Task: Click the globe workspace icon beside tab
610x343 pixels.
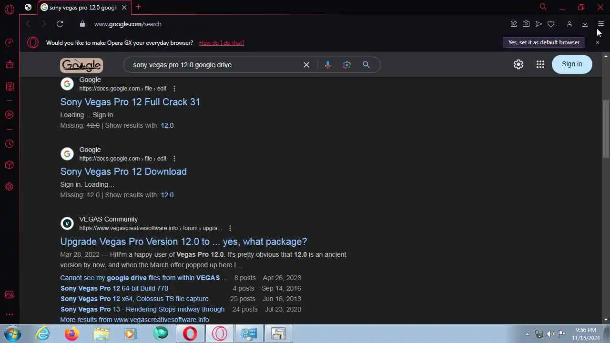Action: [x=28, y=7]
